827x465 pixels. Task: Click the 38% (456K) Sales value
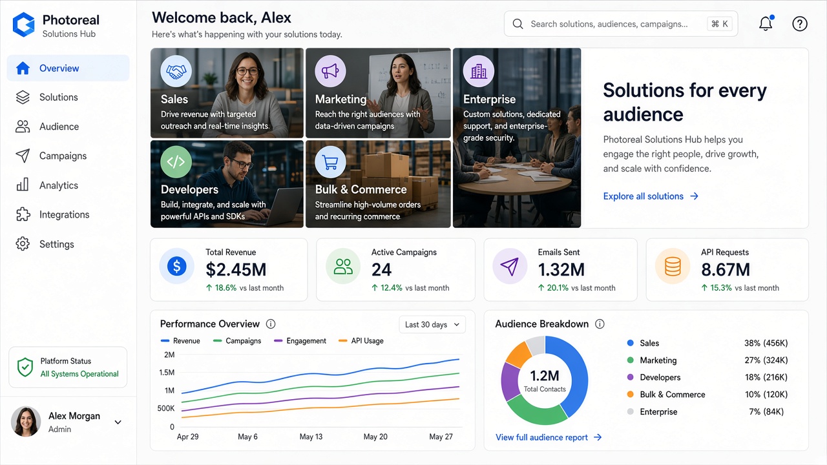click(x=766, y=344)
